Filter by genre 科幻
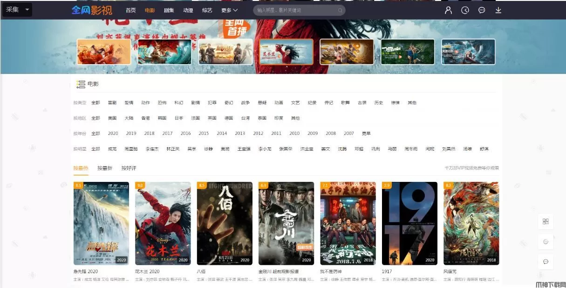Image resolution: width=566 pixels, height=288 pixels. click(179, 103)
